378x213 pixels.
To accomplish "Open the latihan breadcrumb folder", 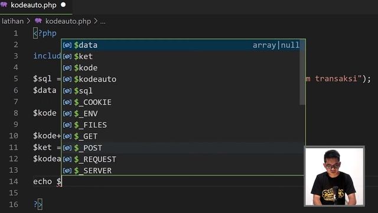I will coord(13,21).
